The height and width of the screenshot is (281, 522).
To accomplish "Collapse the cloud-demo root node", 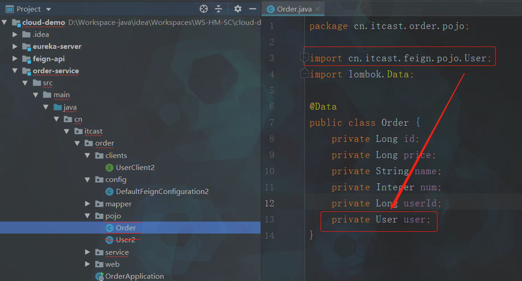I will pos(4,22).
